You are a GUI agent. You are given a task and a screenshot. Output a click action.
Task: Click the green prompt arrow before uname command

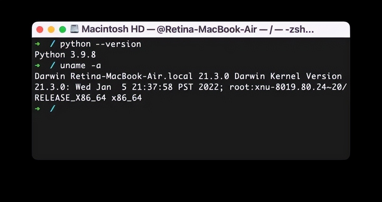[38, 66]
